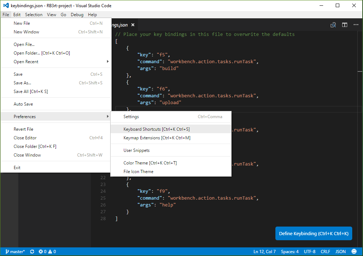Image resolution: width=363 pixels, height=256 pixels.
Task: Select the keybindings.json editor tab
Action: point(120,25)
